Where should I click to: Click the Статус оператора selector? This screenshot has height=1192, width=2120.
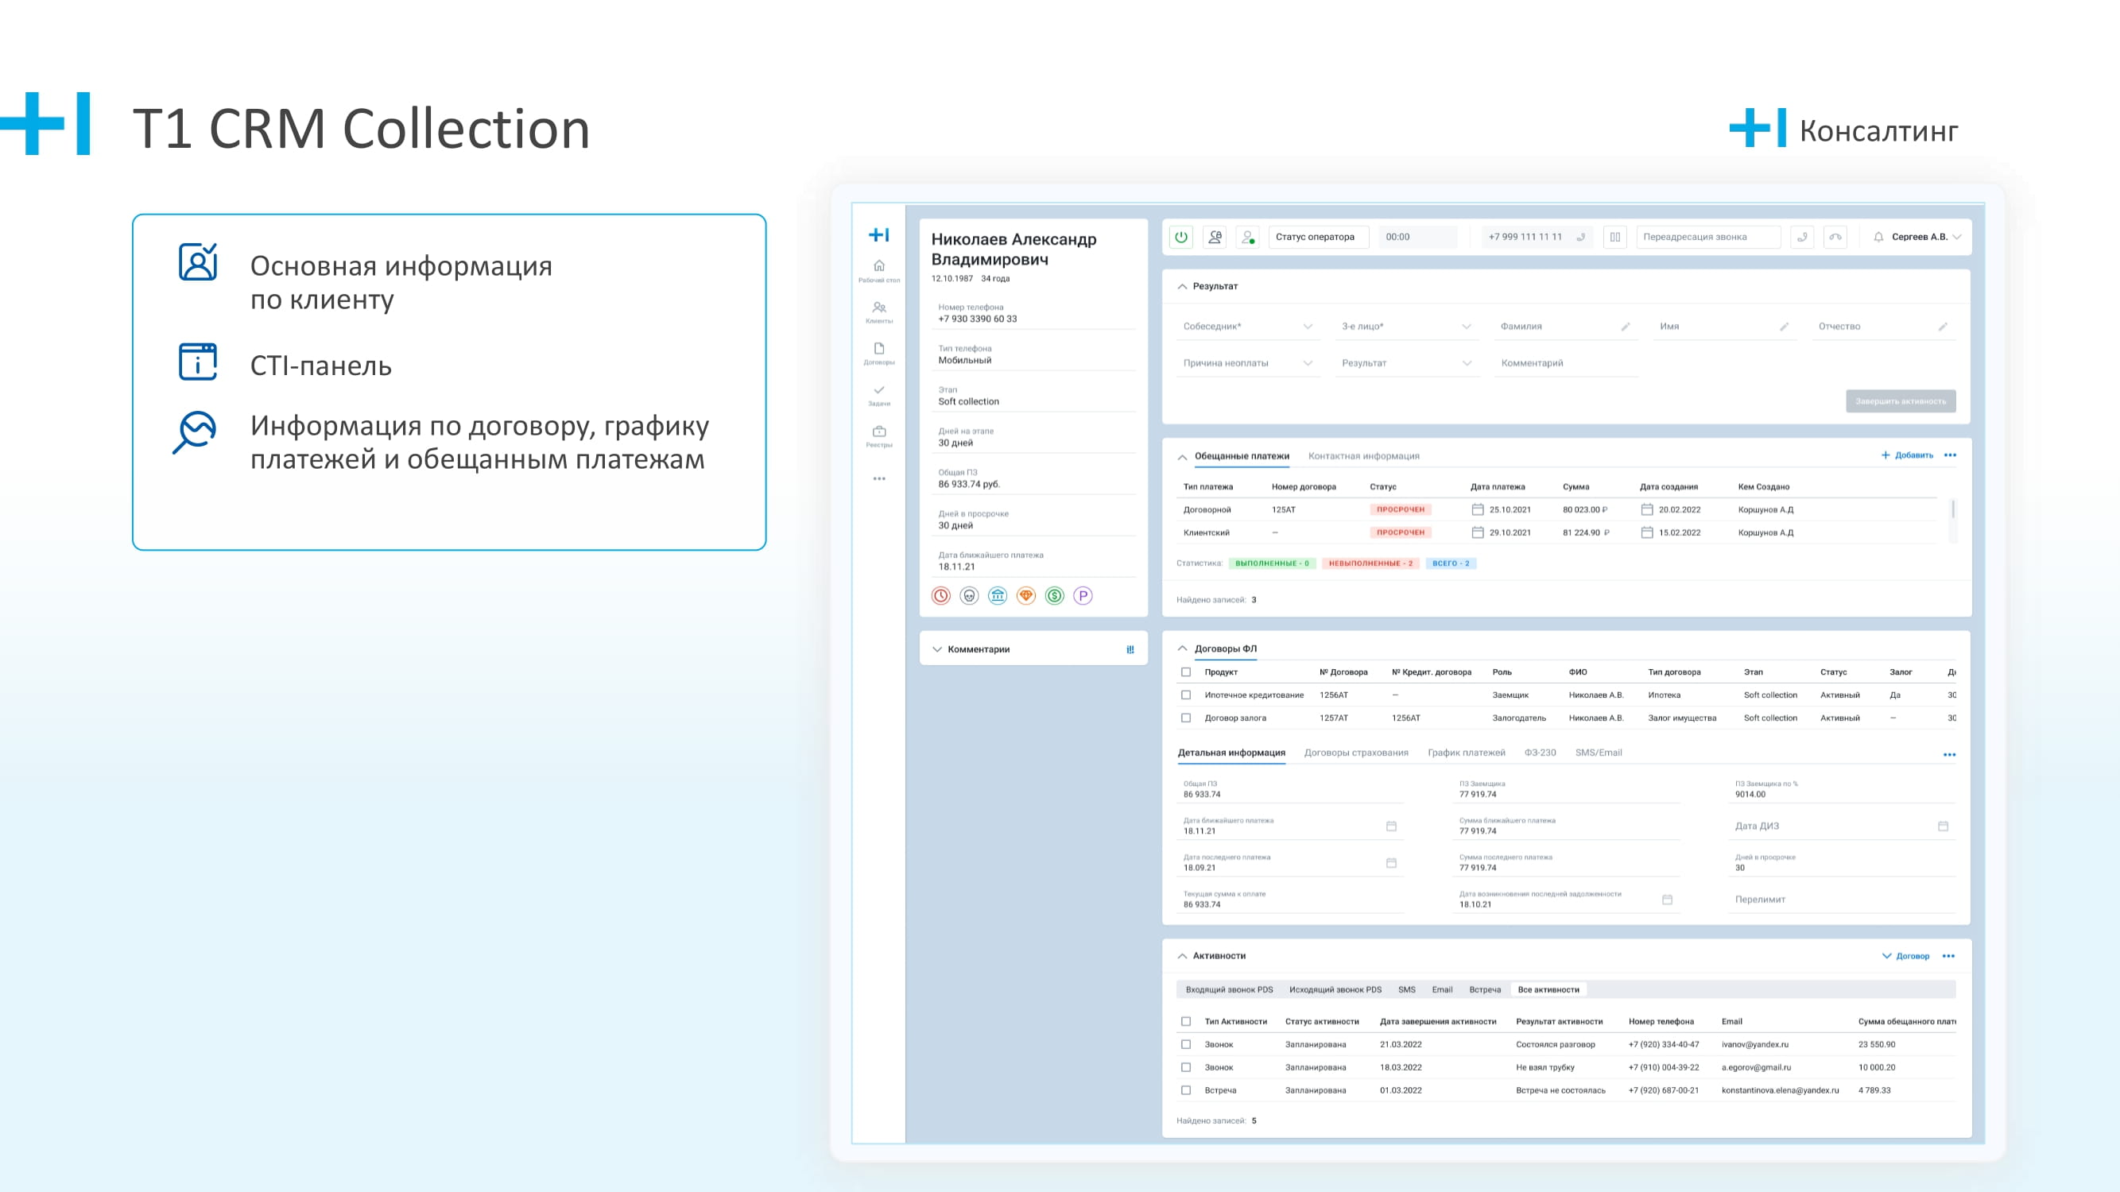[1319, 237]
